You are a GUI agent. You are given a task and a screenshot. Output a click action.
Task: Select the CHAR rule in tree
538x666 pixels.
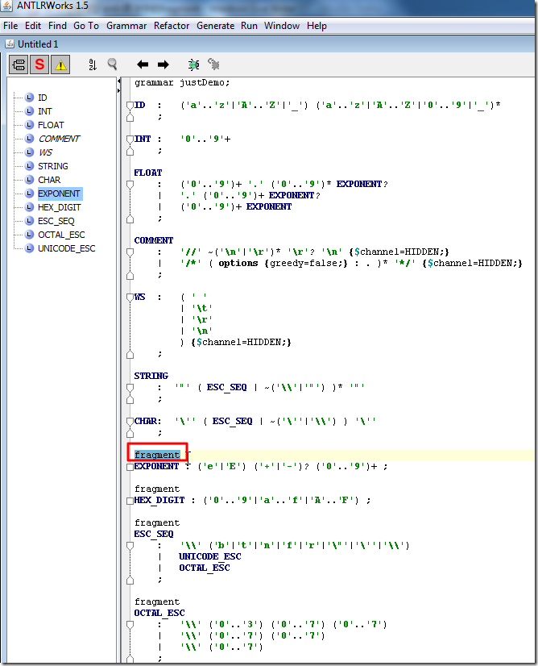pyautogui.click(x=49, y=180)
